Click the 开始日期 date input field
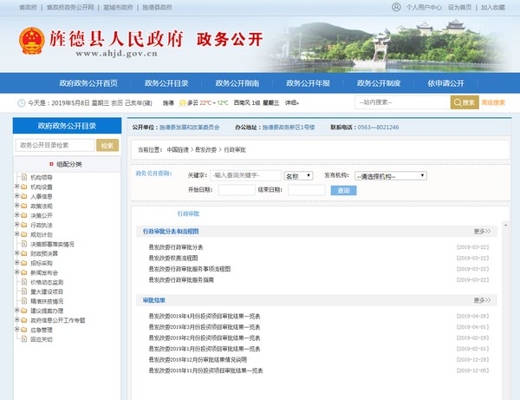Screen dimensions: 520x400 [x=236, y=190]
